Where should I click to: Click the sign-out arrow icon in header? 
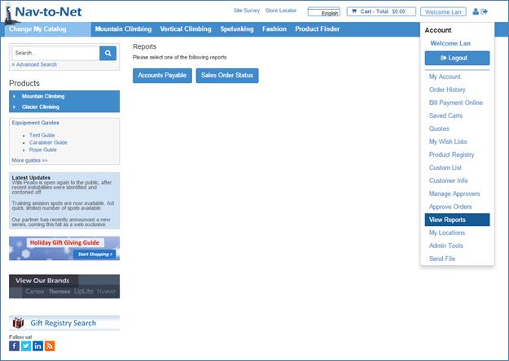click(x=485, y=11)
